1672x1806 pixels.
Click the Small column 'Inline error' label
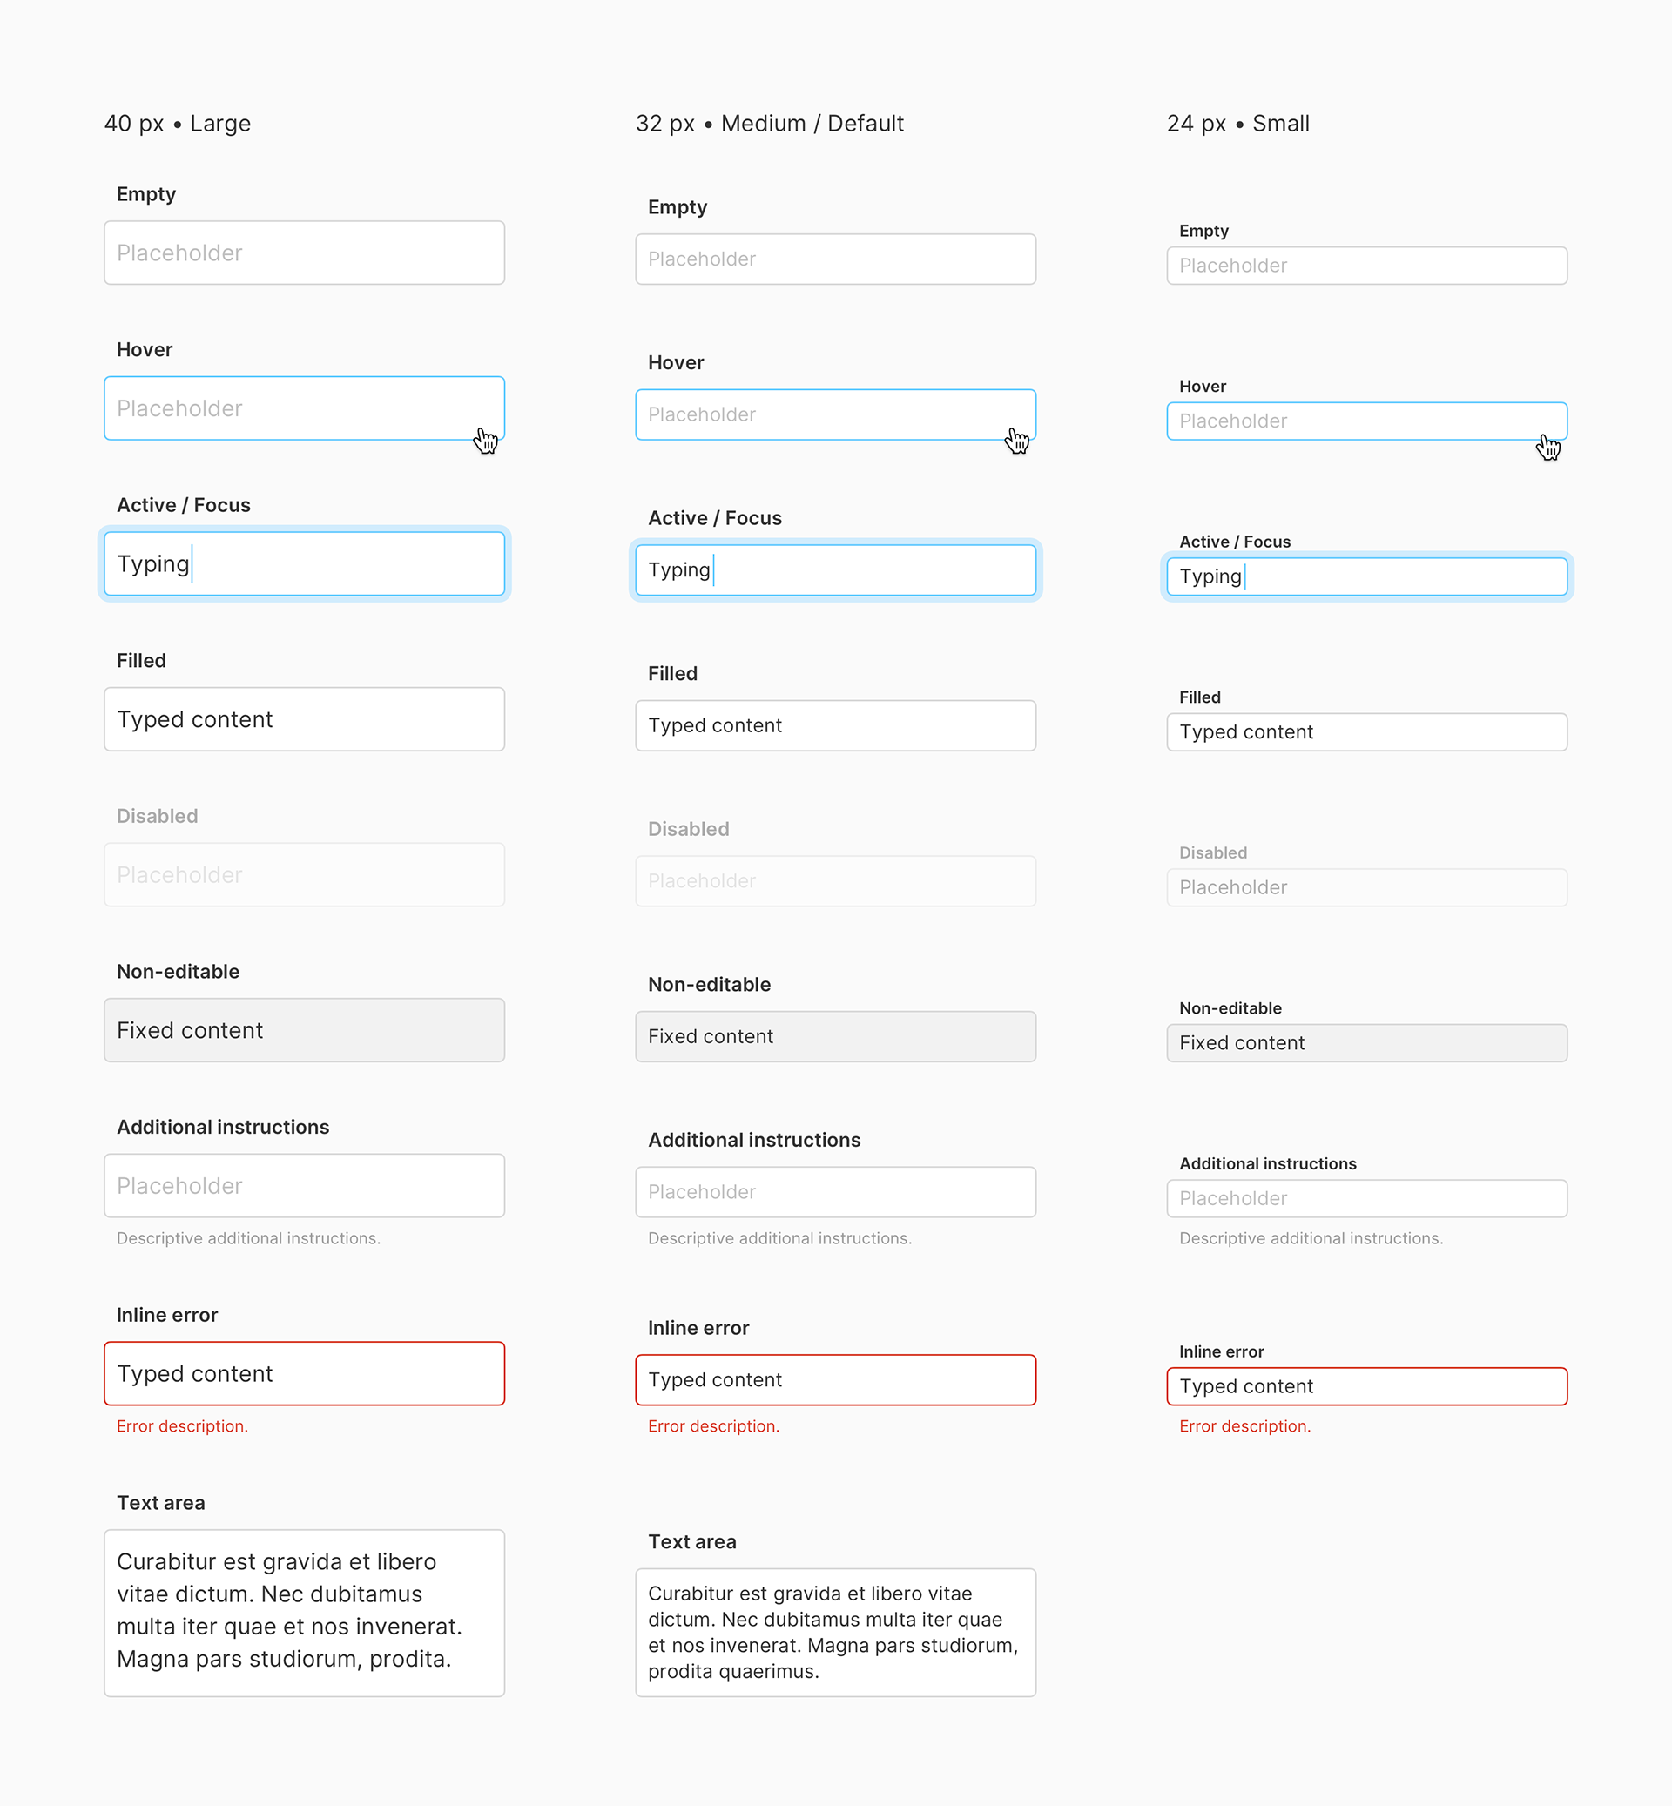tap(1222, 1351)
